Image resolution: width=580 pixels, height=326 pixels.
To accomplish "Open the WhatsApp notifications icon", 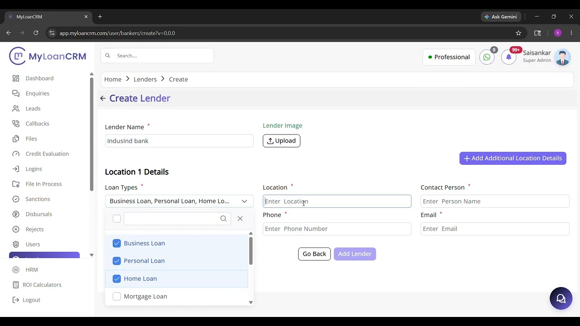I will [487, 57].
